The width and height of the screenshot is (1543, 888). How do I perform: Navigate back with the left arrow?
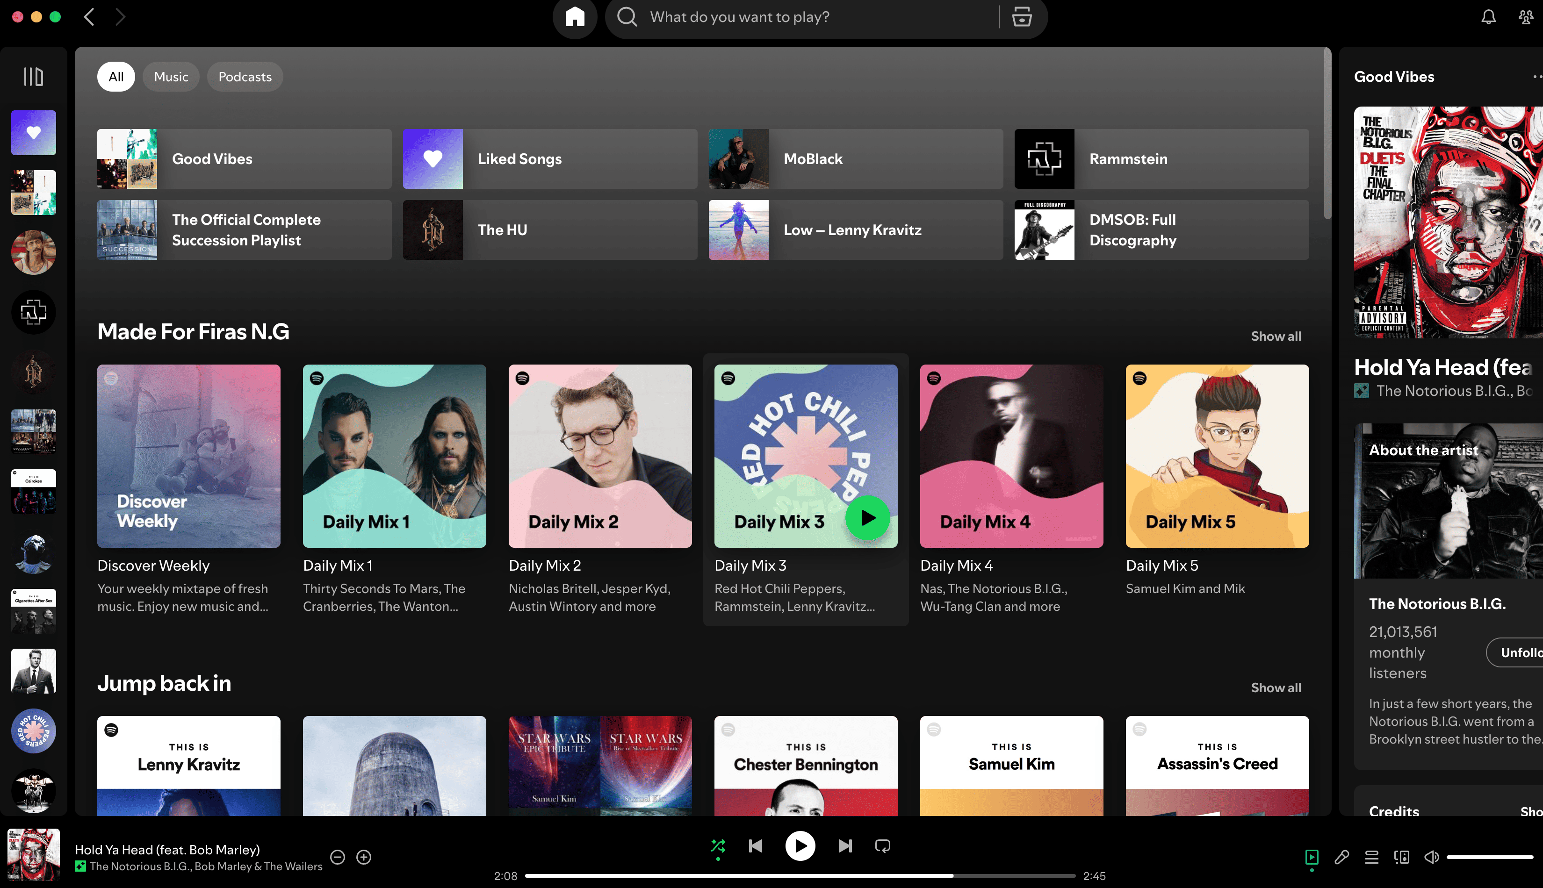(89, 17)
